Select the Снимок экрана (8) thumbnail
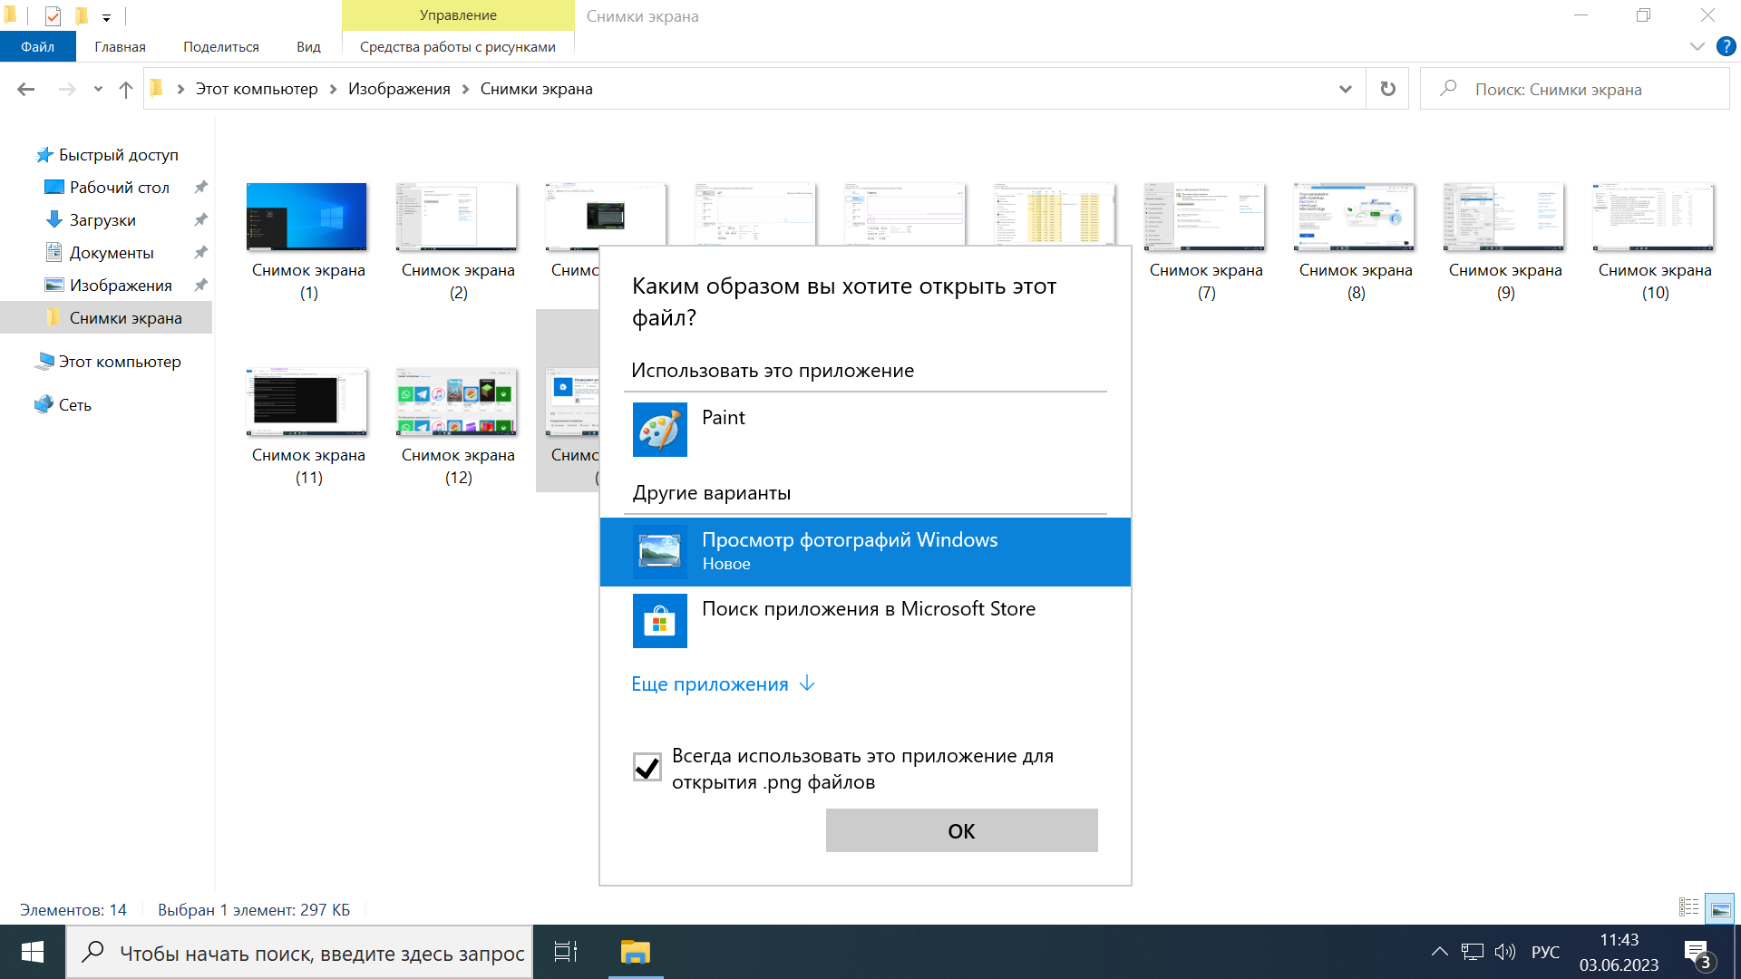 pos(1355,218)
